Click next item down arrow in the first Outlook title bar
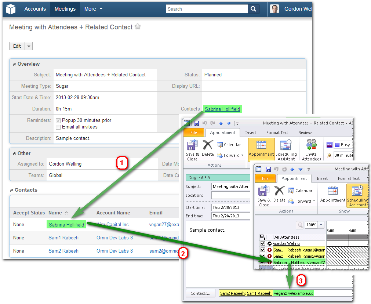371x304 pixels. point(229,123)
